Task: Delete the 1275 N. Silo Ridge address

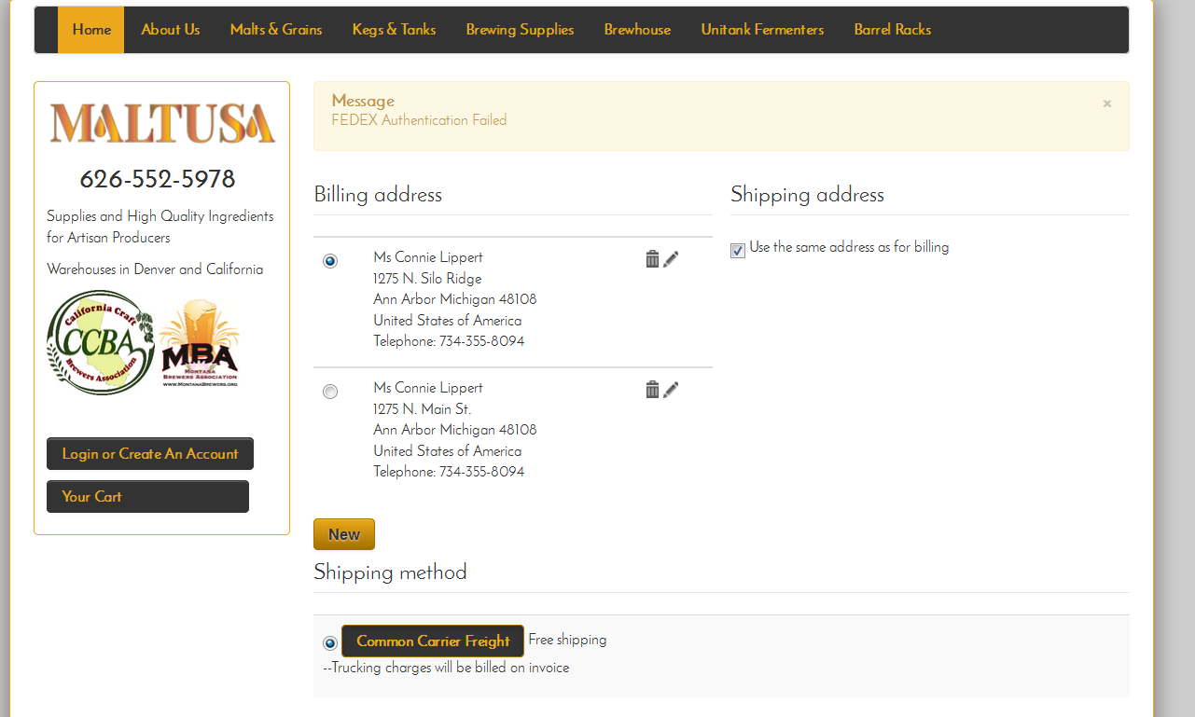Action: (652, 259)
